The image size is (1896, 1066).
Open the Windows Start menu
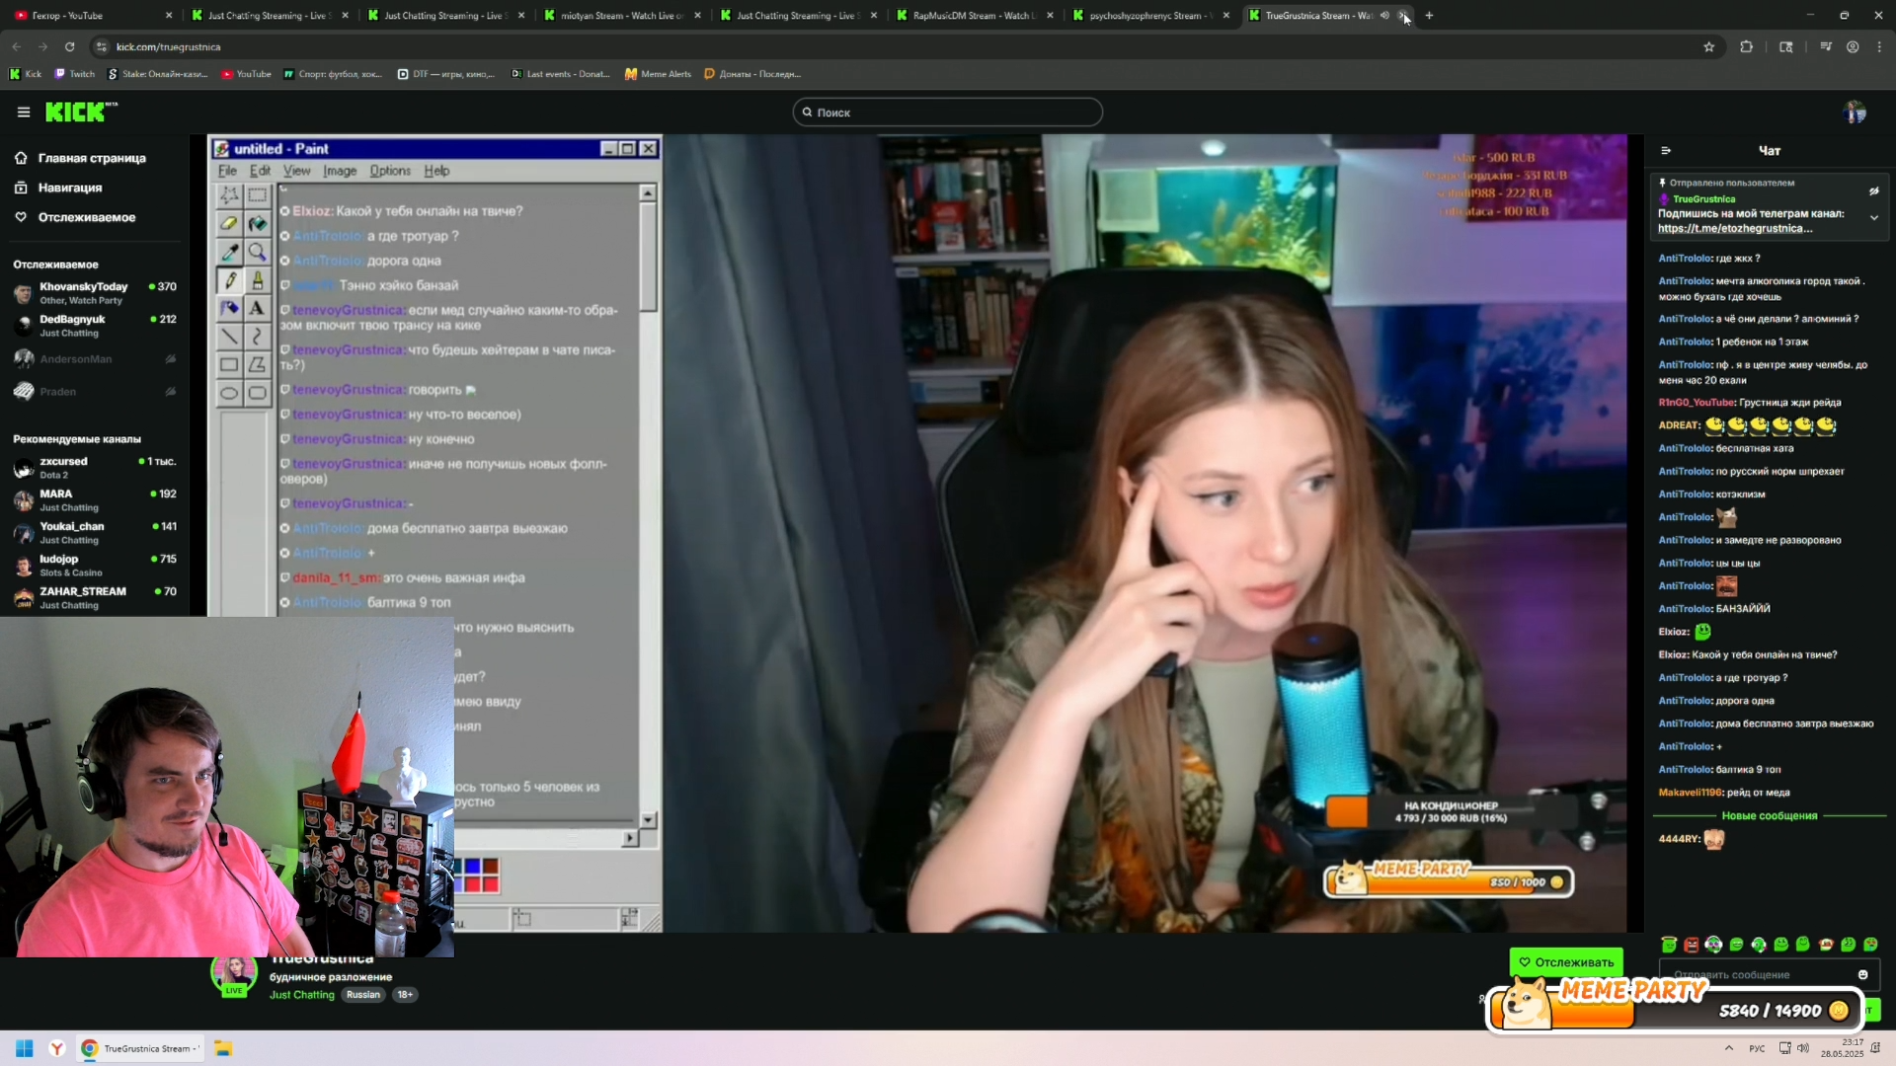coord(25,1048)
